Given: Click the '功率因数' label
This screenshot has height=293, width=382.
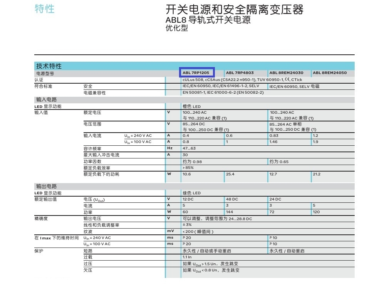Looking at the screenshot, I should click(x=92, y=162).
